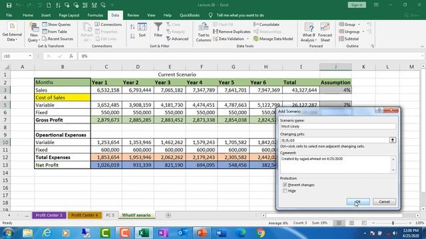This screenshot has height=239, width=426.
Task: Collapse the ribbon chevron
Action: 422,46
